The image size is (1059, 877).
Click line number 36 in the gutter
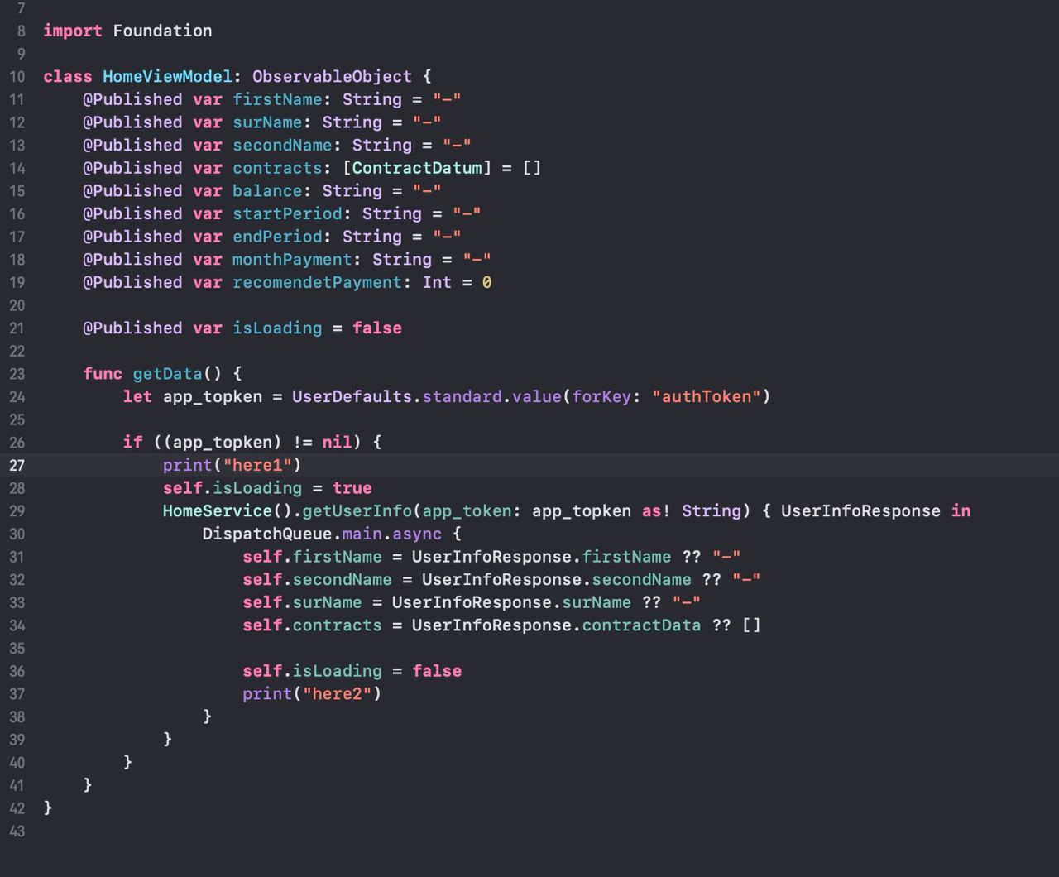tap(17, 672)
